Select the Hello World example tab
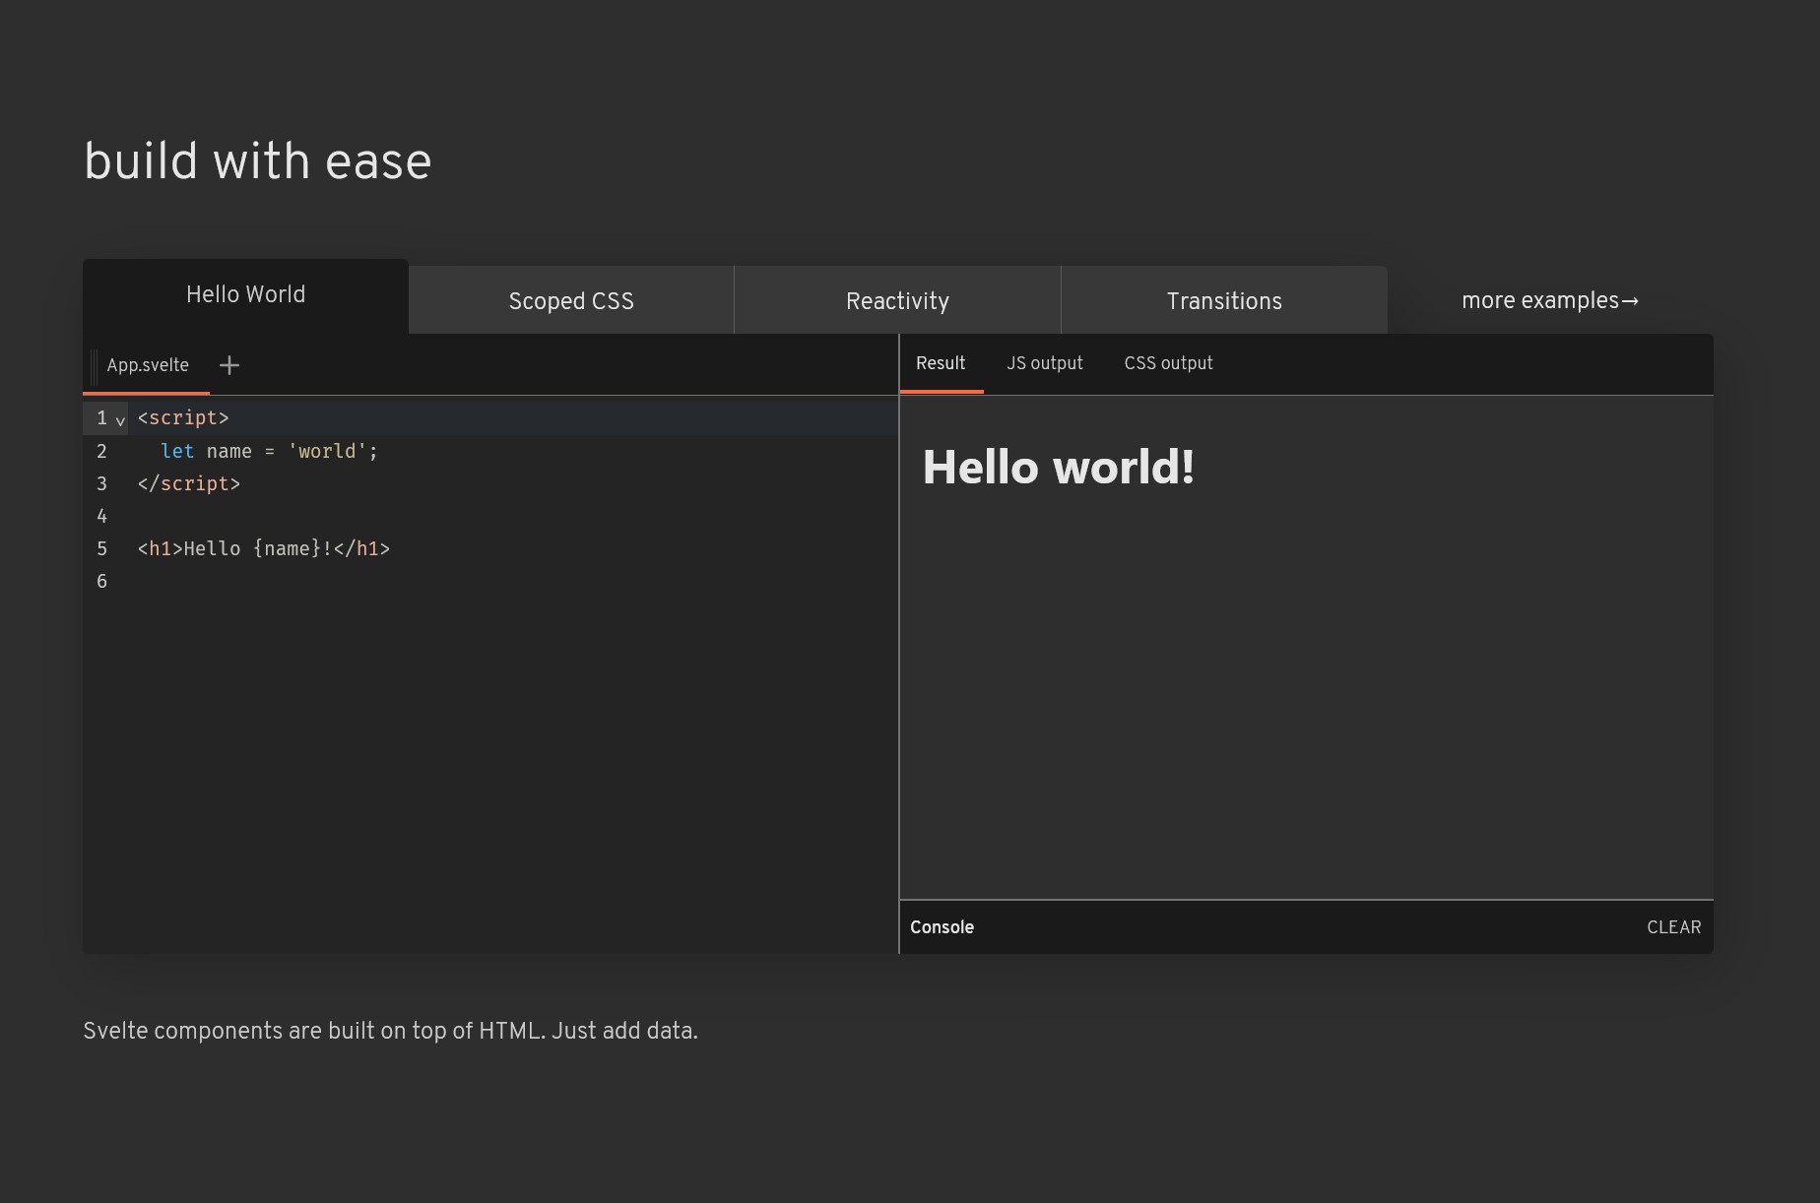This screenshot has width=1820, height=1203. pos(245,295)
